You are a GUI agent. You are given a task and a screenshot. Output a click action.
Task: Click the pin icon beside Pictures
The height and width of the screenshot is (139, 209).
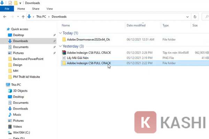[54, 53]
